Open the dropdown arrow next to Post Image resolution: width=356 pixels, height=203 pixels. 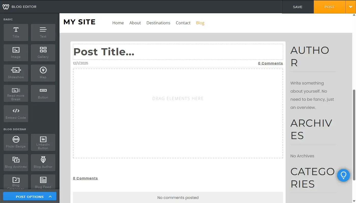[351, 7]
